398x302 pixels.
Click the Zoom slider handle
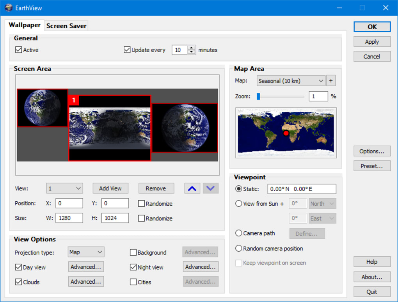point(258,96)
